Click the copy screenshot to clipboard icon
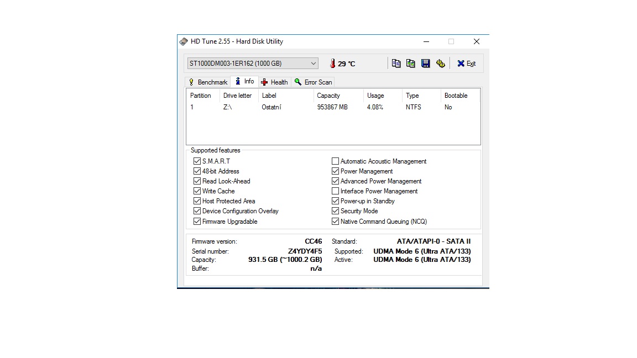This screenshot has height=358, width=637. pos(411,64)
